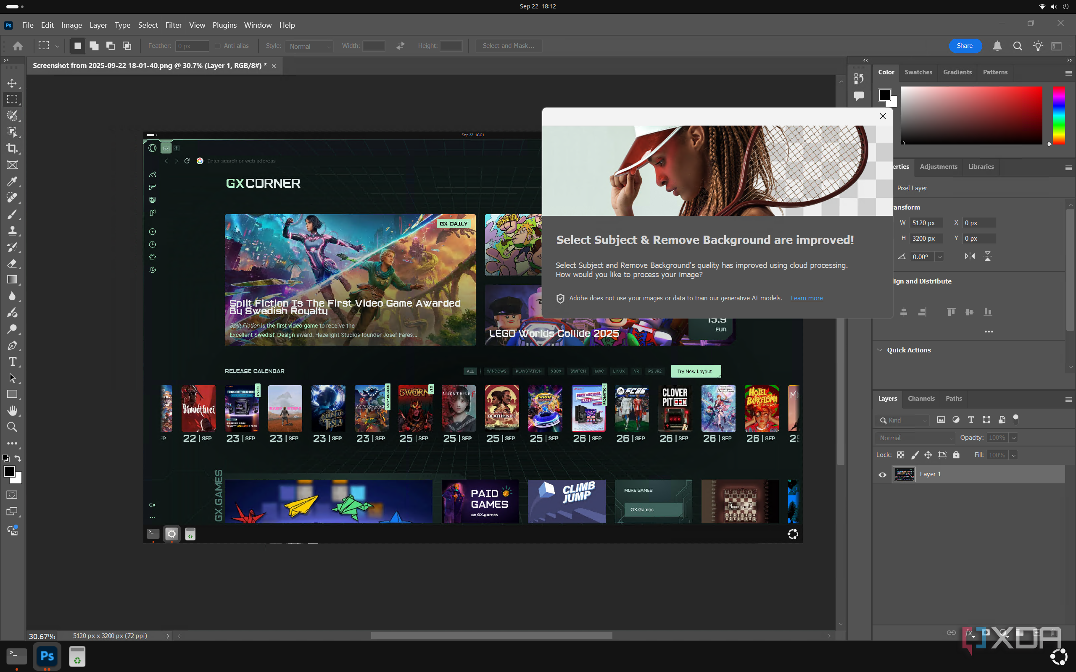Select the Eyedropper tool
Viewport: 1076px width, 672px height.
point(12,181)
